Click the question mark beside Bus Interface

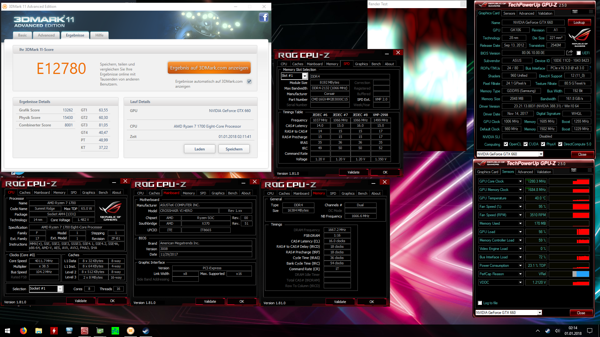(590, 68)
